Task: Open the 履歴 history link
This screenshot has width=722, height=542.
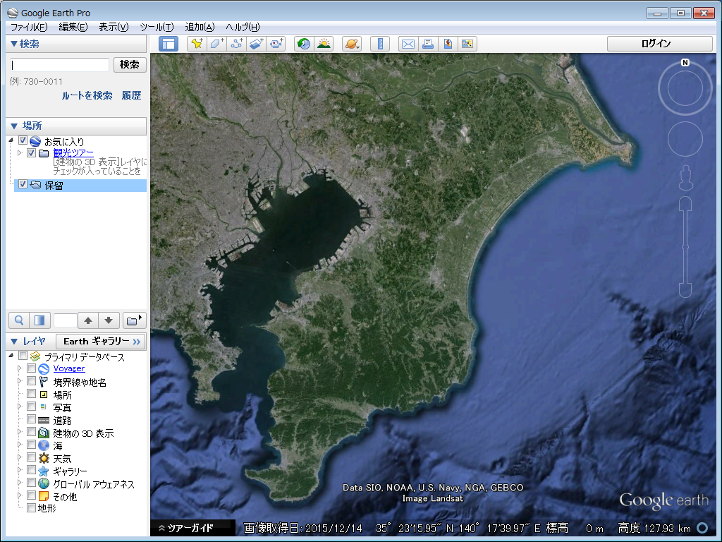Action: (x=131, y=95)
